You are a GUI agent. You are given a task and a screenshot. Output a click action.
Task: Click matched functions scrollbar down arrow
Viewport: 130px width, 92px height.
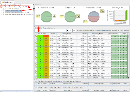128,77
